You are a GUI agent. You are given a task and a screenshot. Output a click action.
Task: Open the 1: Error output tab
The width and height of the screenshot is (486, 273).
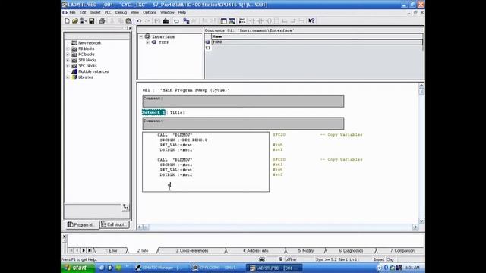pyautogui.click(x=111, y=251)
